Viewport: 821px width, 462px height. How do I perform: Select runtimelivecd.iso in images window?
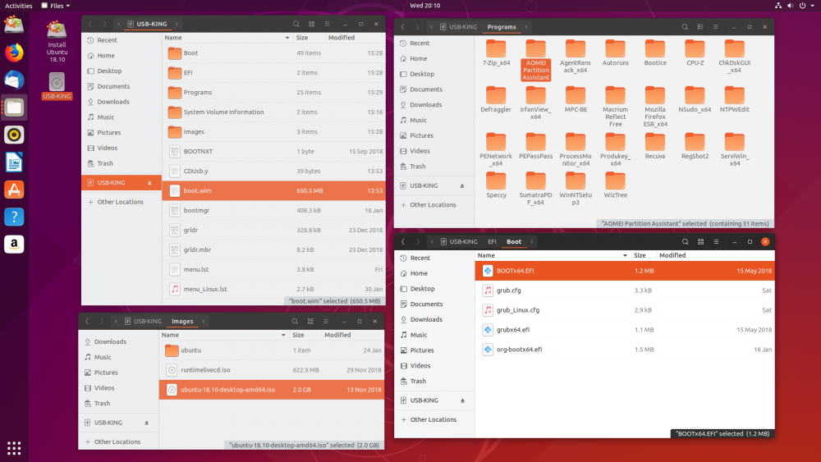tap(272, 370)
